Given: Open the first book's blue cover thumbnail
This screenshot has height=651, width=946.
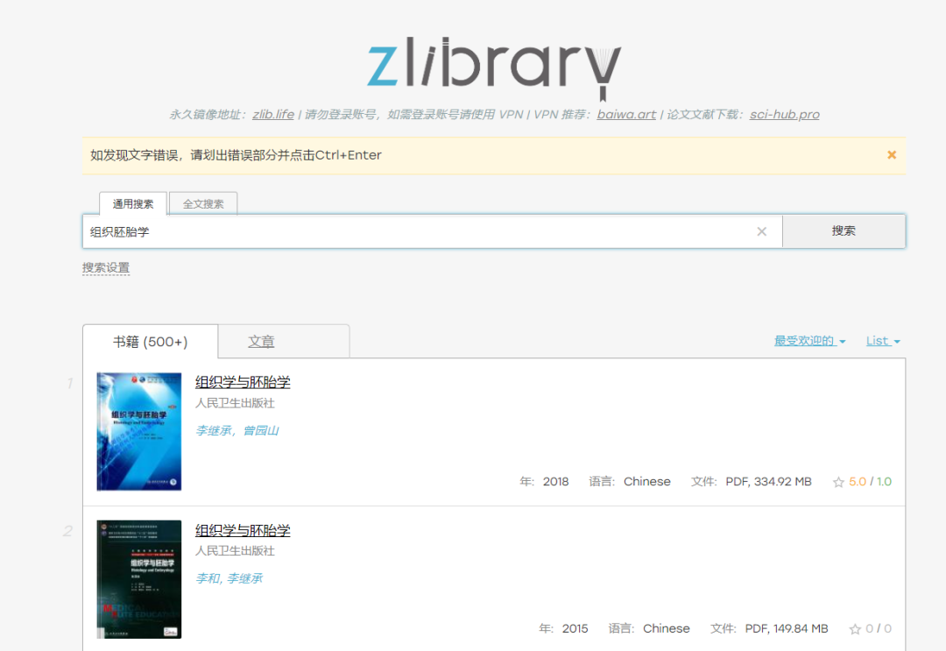Looking at the screenshot, I should tap(138, 431).
